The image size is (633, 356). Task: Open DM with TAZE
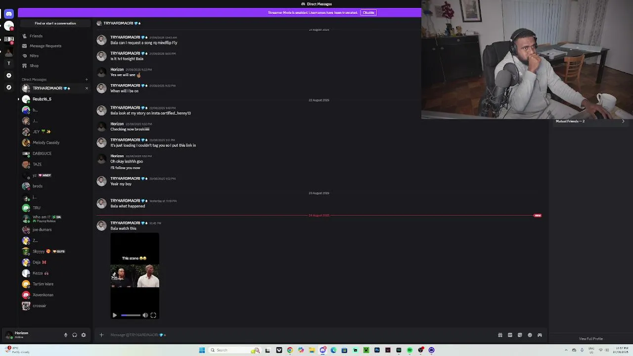pos(54,165)
